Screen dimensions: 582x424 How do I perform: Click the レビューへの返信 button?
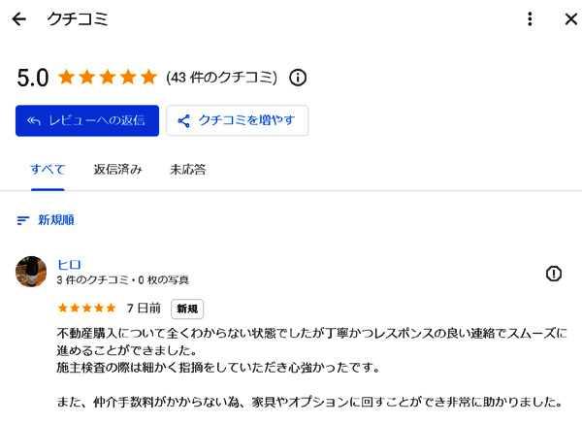point(87,120)
